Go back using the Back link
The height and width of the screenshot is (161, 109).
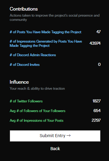tap(55, 149)
